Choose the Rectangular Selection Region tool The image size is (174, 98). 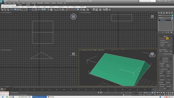24,10
